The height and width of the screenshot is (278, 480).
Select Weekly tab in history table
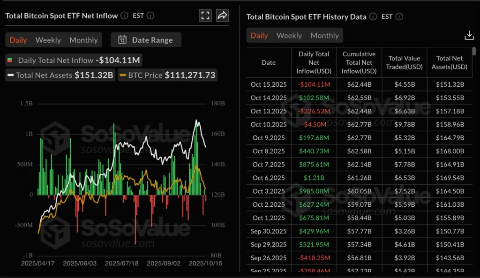(289, 36)
